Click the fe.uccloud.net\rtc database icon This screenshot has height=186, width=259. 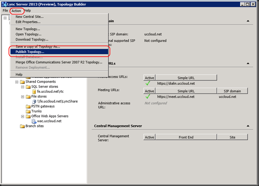click(x=34, y=92)
